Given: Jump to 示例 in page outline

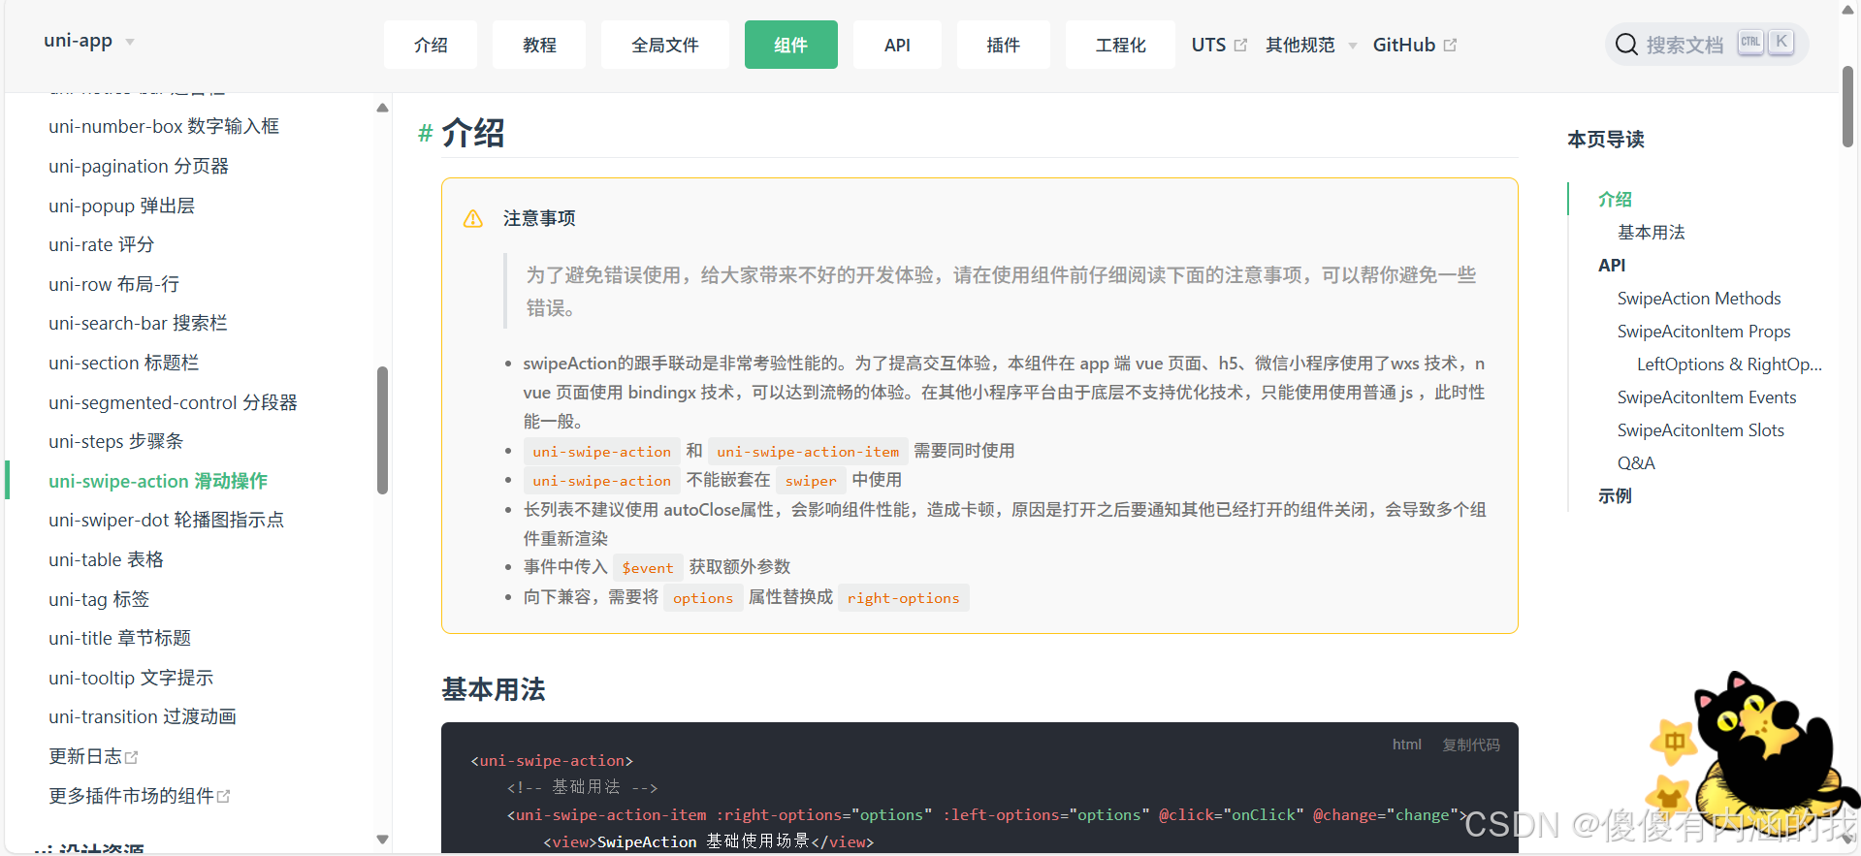Looking at the screenshot, I should coord(1615,496).
